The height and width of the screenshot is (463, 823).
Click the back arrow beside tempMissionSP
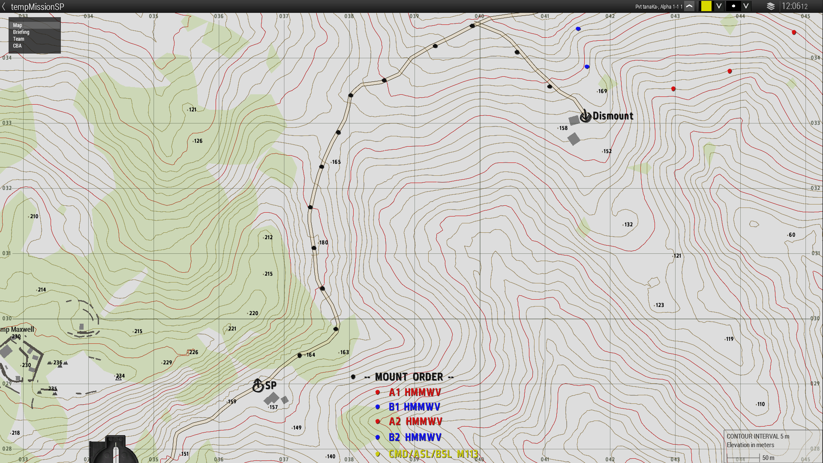(4, 6)
